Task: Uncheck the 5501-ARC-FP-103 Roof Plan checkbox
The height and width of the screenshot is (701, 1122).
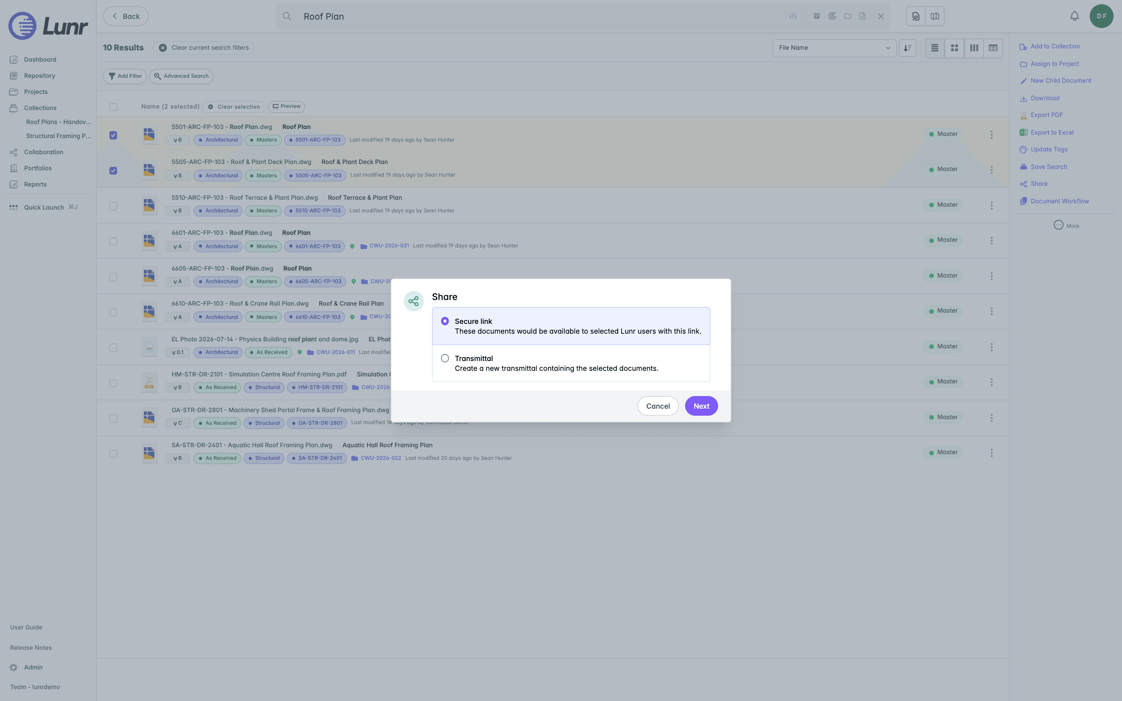Action: click(x=113, y=135)
